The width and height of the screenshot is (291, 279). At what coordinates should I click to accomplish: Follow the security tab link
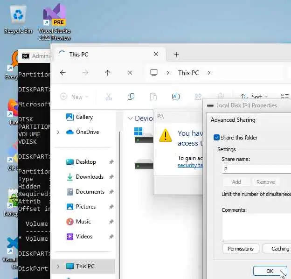(190, 165)
